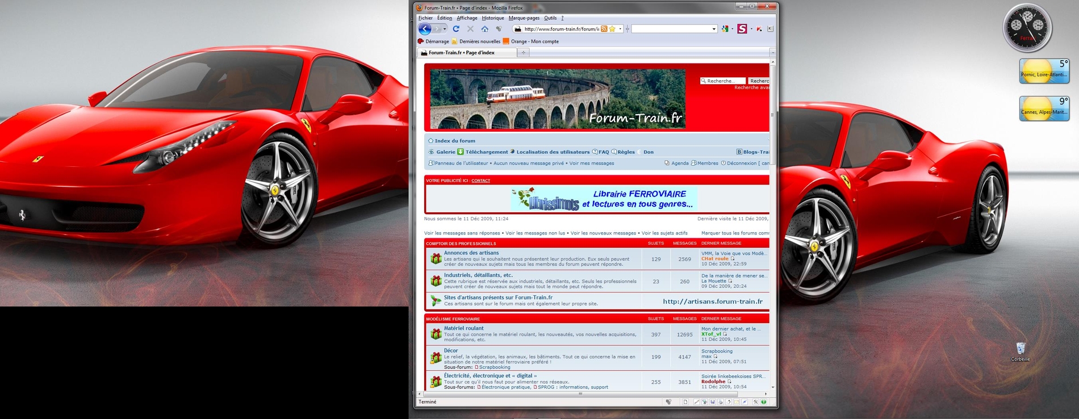
Task: Open the Membres link
Action: pyautogui.click(x=708, y=163)
